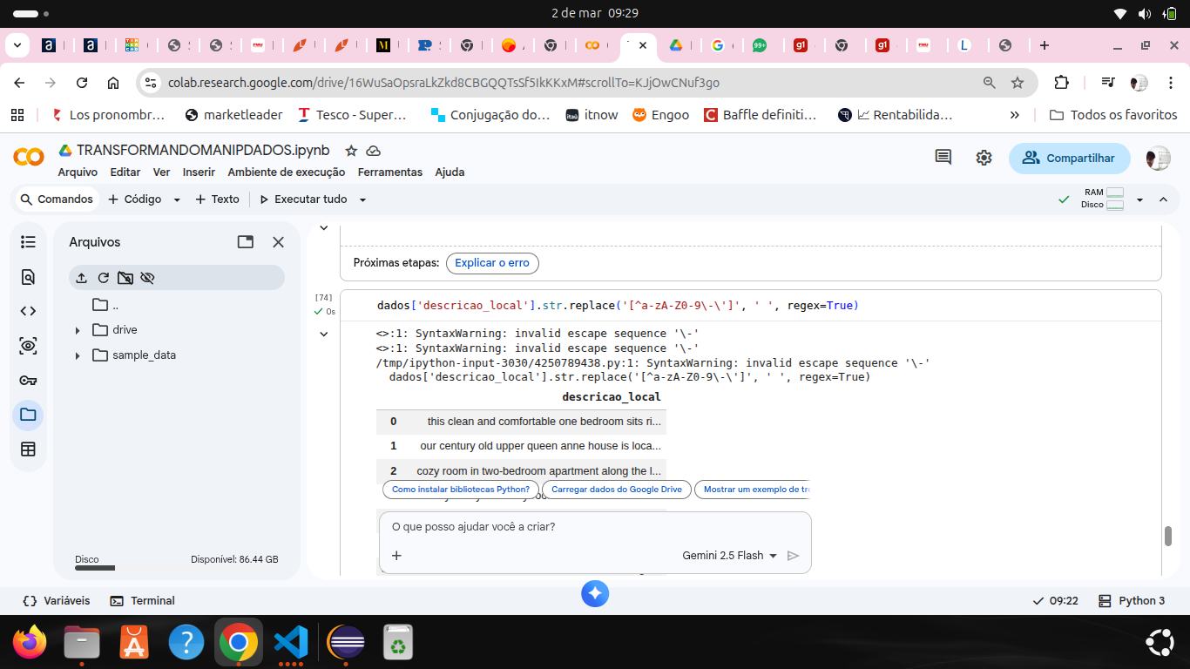Open the Code snippets sidebar icon
The height and width of the screenshot is (669, 1190).
click(28, 311)
